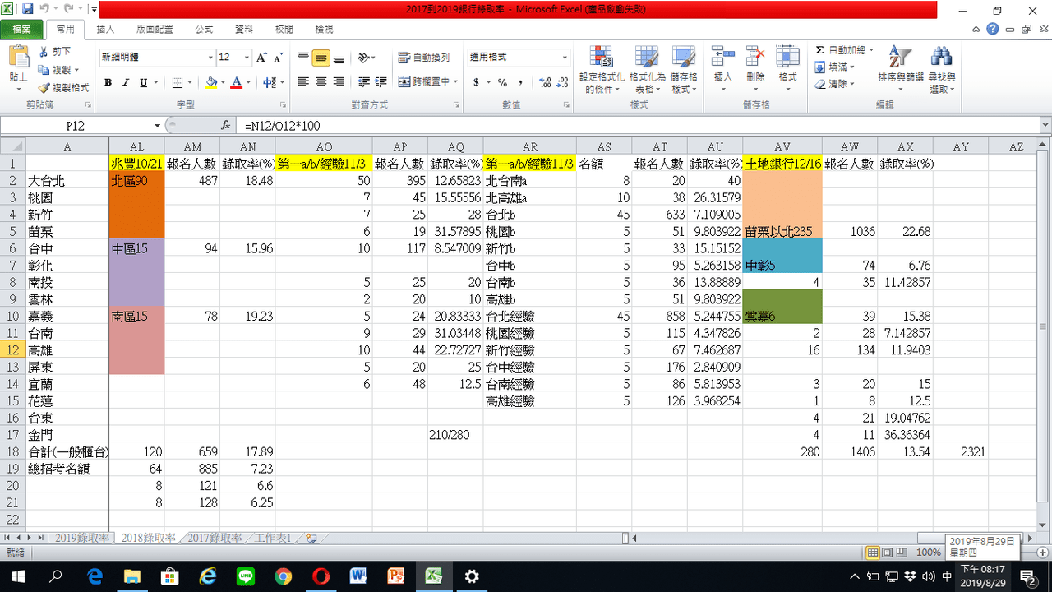
Task: Expand the formula bar
Action: [x=1045, y=126]
